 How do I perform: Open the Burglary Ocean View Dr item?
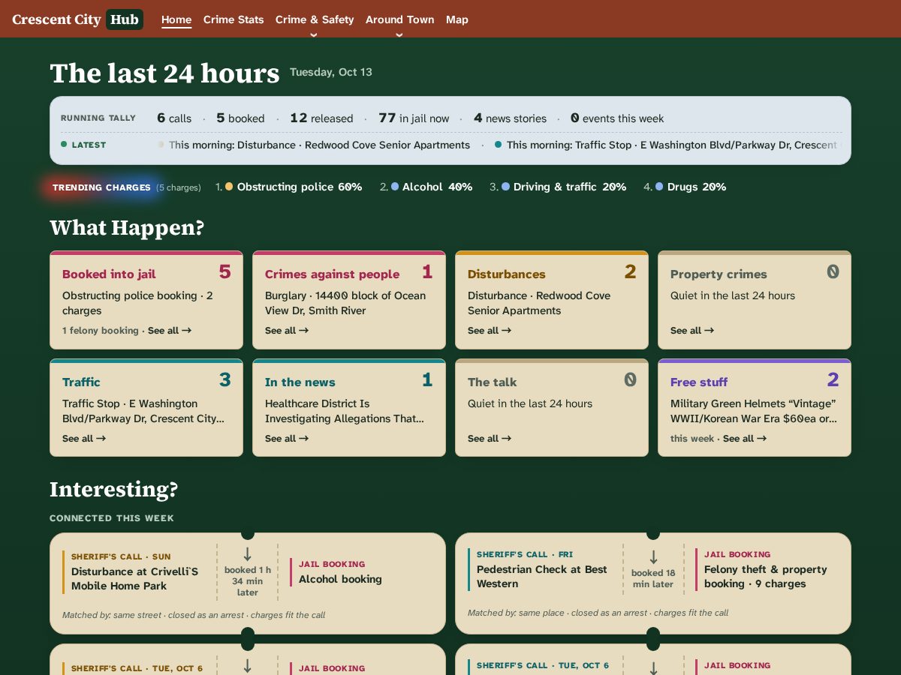pyautogui.click(x=345, y=303)
